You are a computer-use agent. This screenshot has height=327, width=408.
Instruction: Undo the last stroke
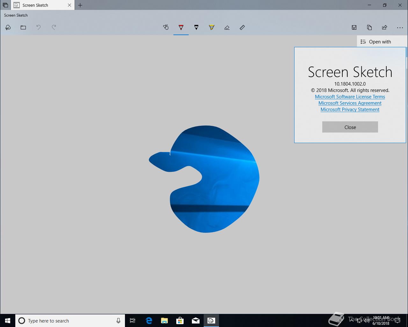39,27
